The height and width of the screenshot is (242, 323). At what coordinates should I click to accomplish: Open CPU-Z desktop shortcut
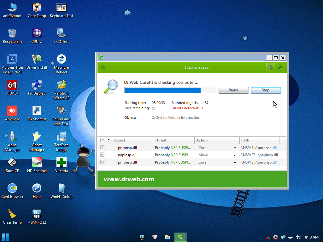tap(37, 36)
